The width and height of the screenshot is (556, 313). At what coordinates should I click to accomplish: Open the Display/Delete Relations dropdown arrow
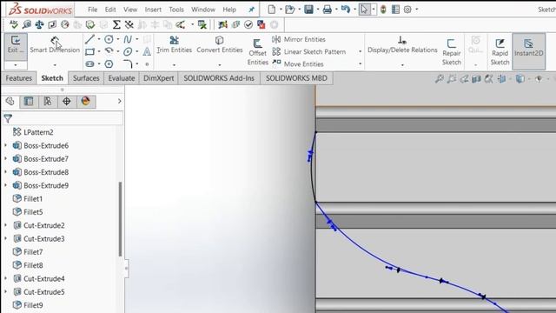pos(402,65)
